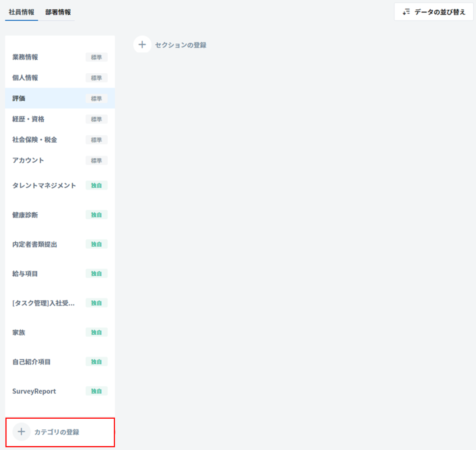Click the セクションの登録 label
Screen dimensions: 476x450
pos(181,45)
